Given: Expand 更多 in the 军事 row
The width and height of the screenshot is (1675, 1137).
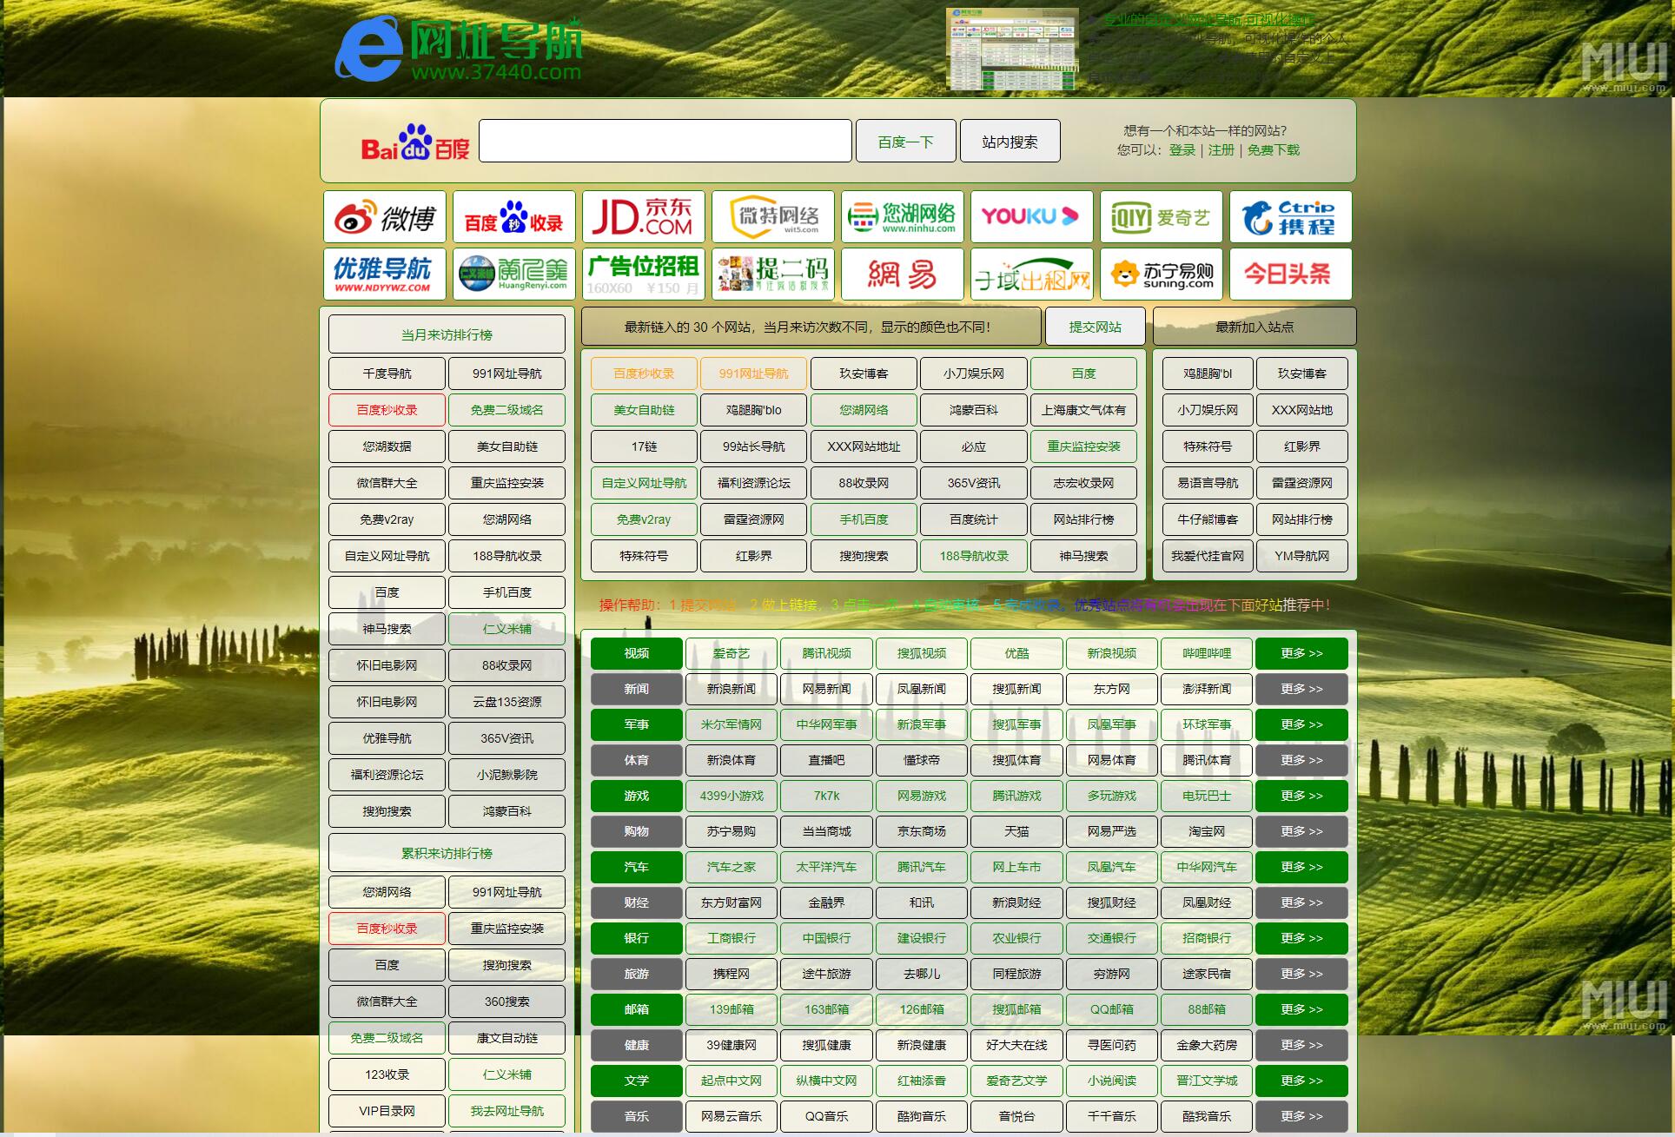Looking at the screenshot, I should (x=1301, y=724).
